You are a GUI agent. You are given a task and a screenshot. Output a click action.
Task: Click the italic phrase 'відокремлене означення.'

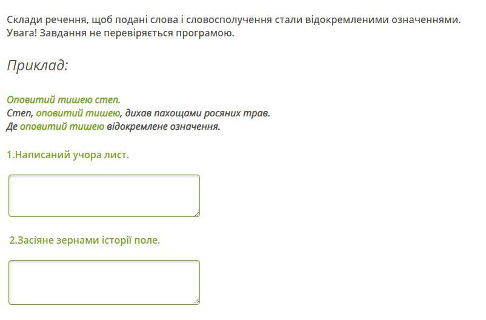pos(164,127)
